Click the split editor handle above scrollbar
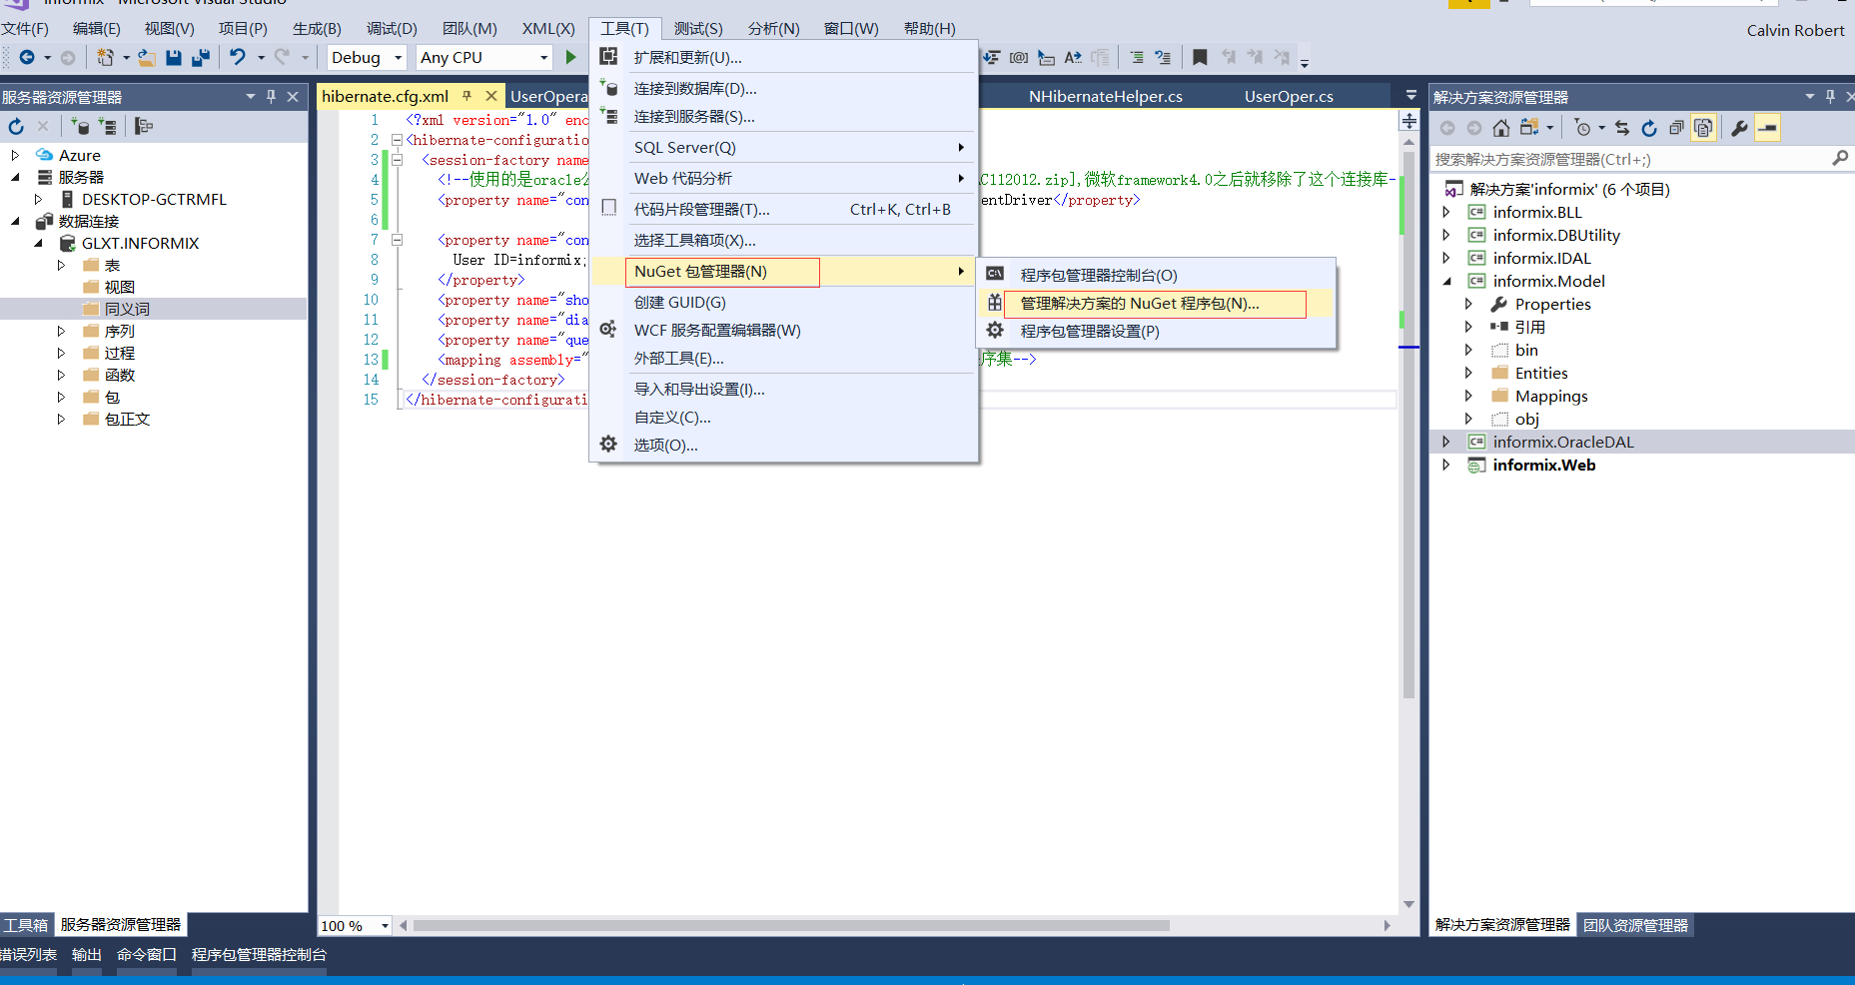The height and width of the screenshot is (985, 1855). (x=1408, y=121)
